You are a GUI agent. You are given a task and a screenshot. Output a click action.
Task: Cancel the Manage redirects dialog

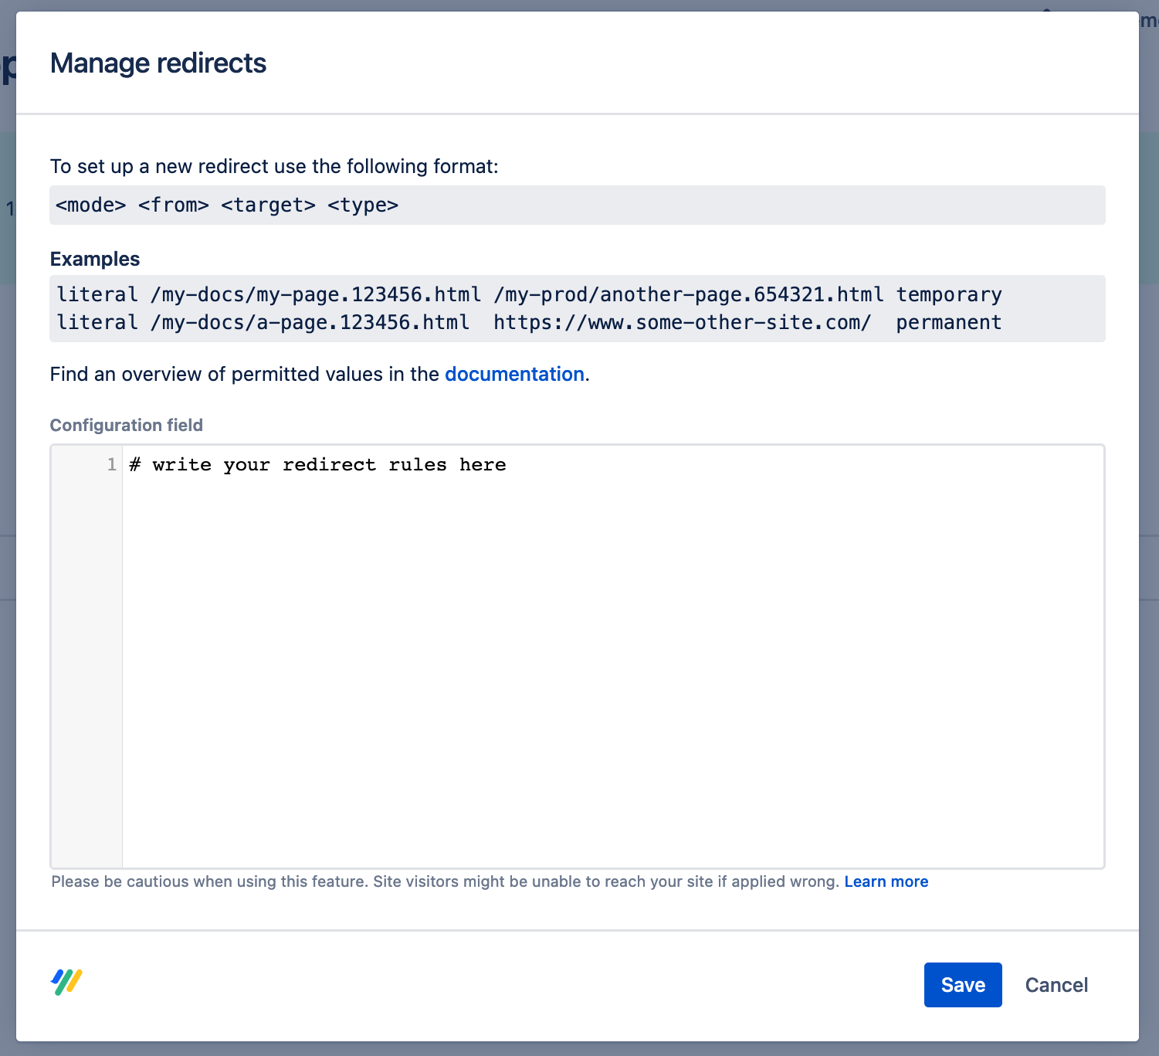pyautogui.click(x=1056, y=985)
